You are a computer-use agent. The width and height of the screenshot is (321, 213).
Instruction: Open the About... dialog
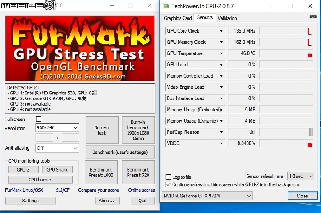107,201
